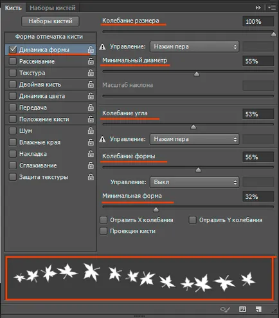Image resolution: width=279 pixels, height=318 pixels.
Task: Check Отразить X колебания
Action: click(x=104, y=220)
